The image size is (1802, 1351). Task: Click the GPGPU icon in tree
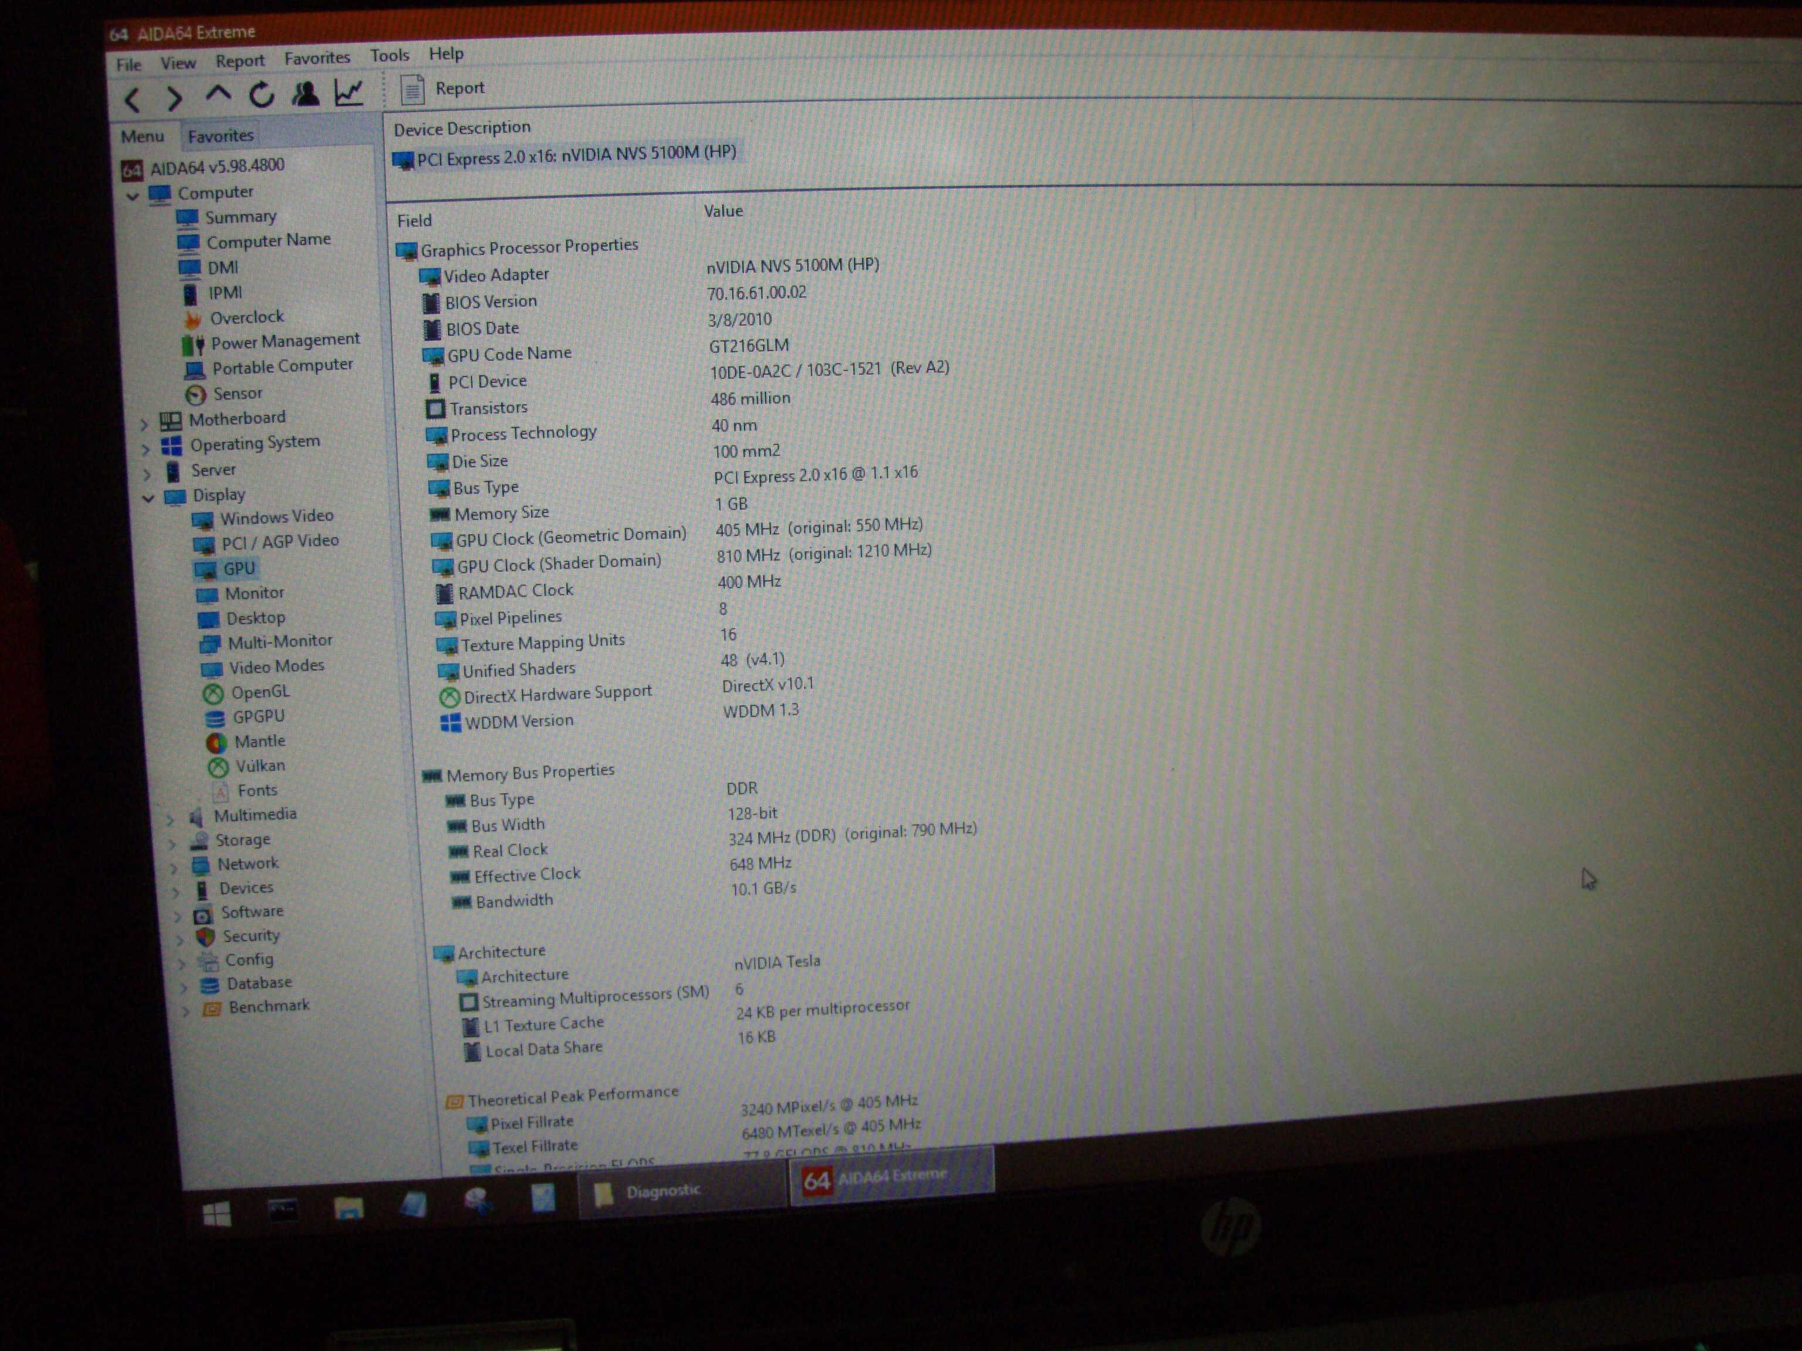pos(214,718)
